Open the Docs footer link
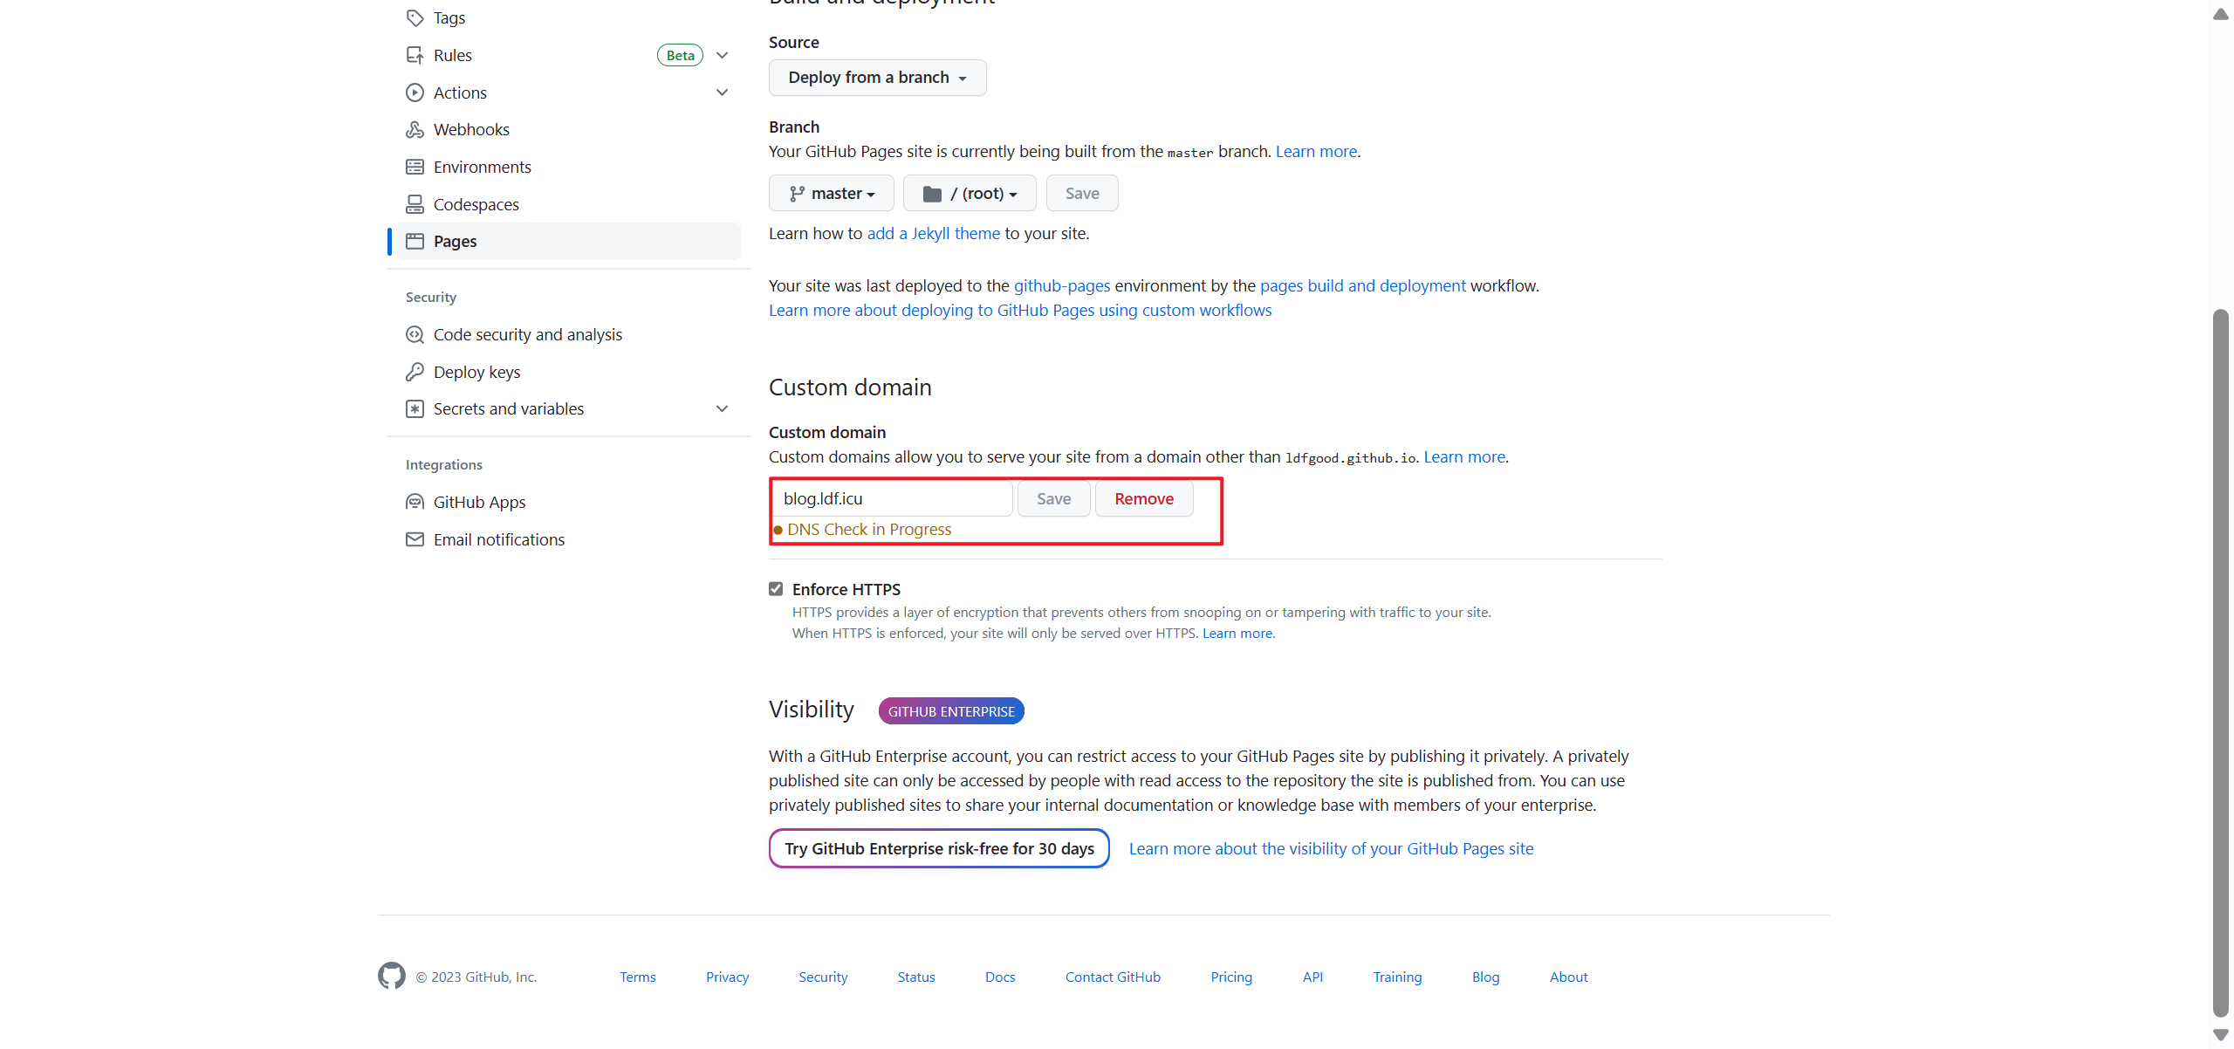Viewport: 2234px width, 1049px height. 1000,977
